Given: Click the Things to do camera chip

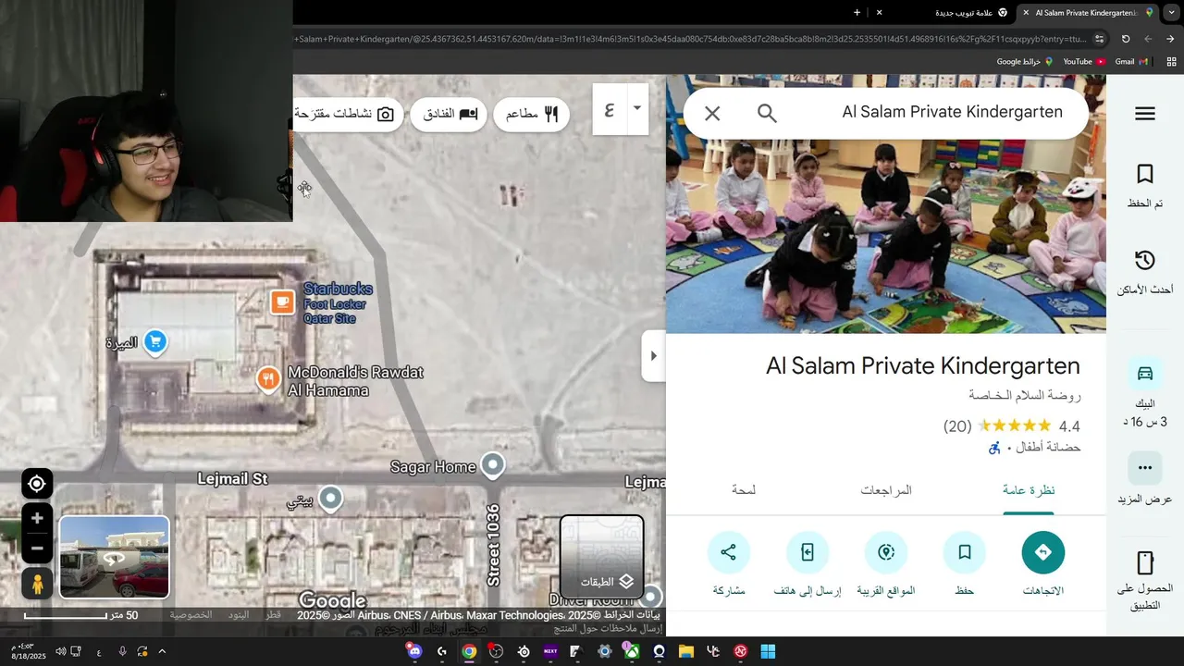Looking at the screenshot, I should (x=348, y=114).
